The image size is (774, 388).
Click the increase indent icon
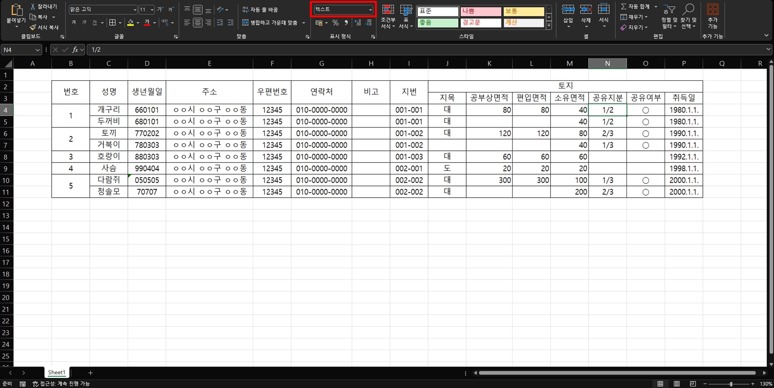click(231, 23)
